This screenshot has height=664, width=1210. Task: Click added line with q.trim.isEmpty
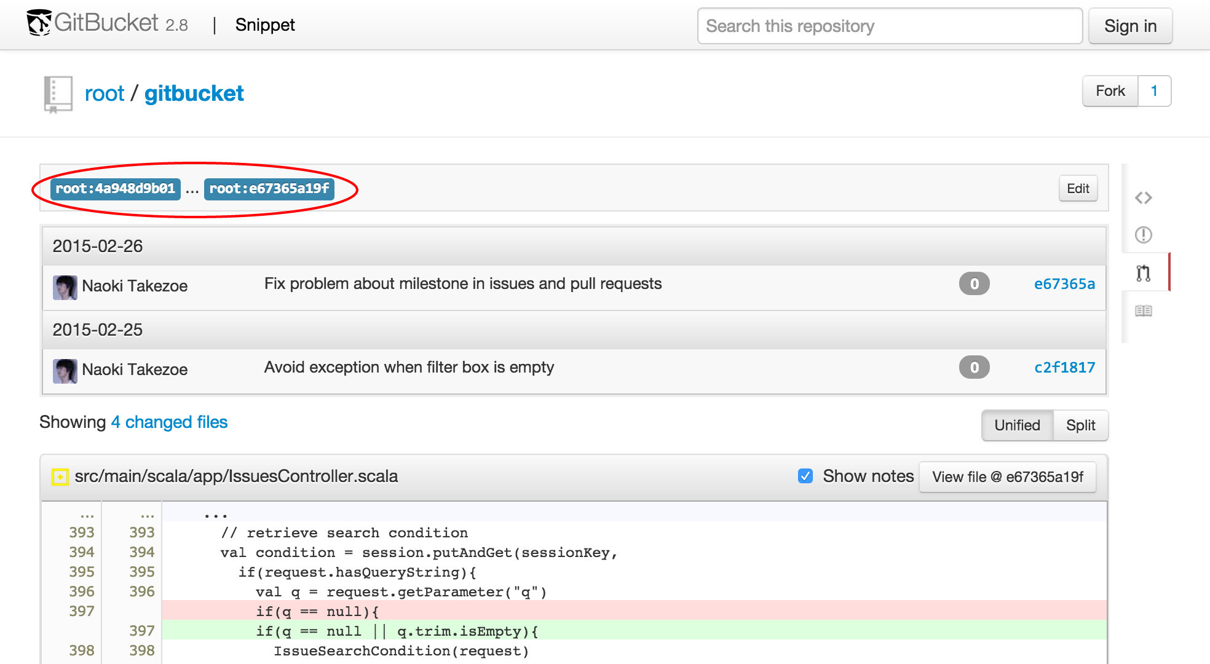click(635, 630)
